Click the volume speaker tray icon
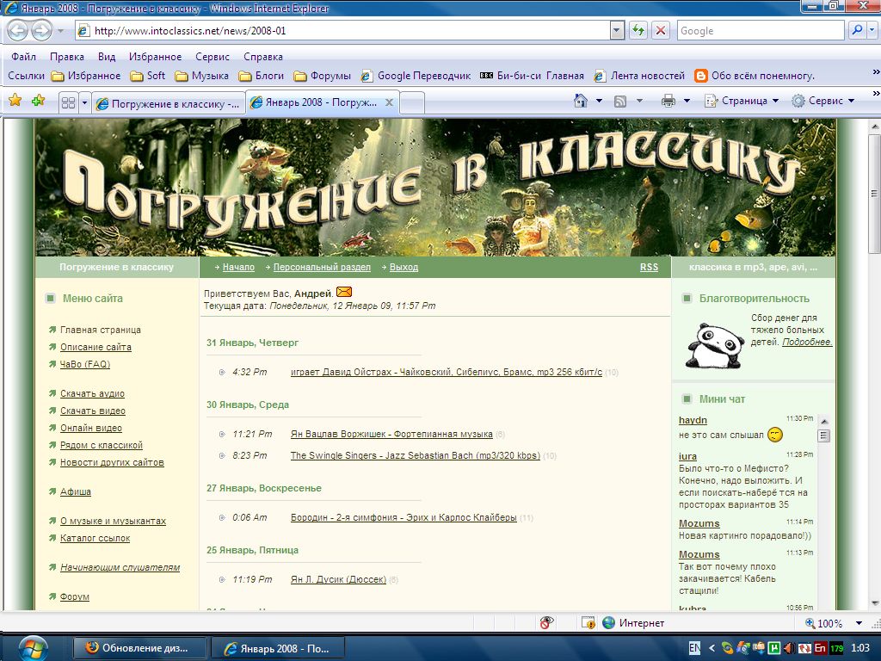 click(x=789, y=648)
